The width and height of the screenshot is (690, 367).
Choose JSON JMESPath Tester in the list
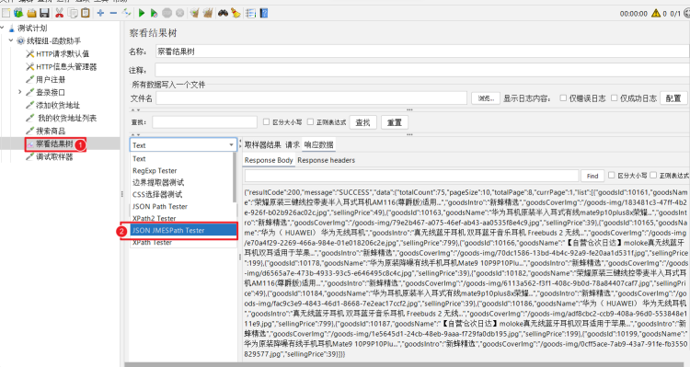pos(183,230)
